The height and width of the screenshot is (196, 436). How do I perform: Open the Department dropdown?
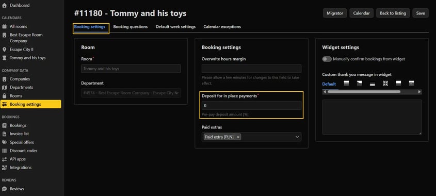point(131,93)
